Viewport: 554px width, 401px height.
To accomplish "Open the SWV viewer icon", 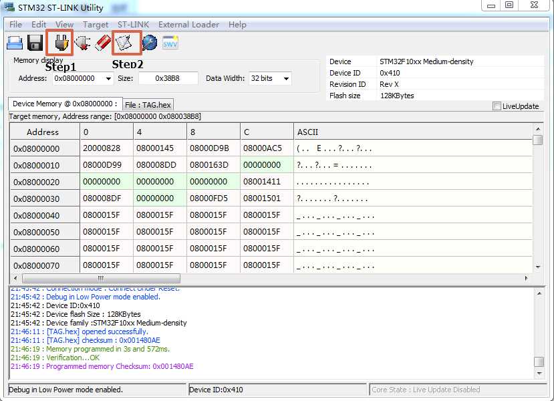I will pyautogui.click(x=170, y=43).
